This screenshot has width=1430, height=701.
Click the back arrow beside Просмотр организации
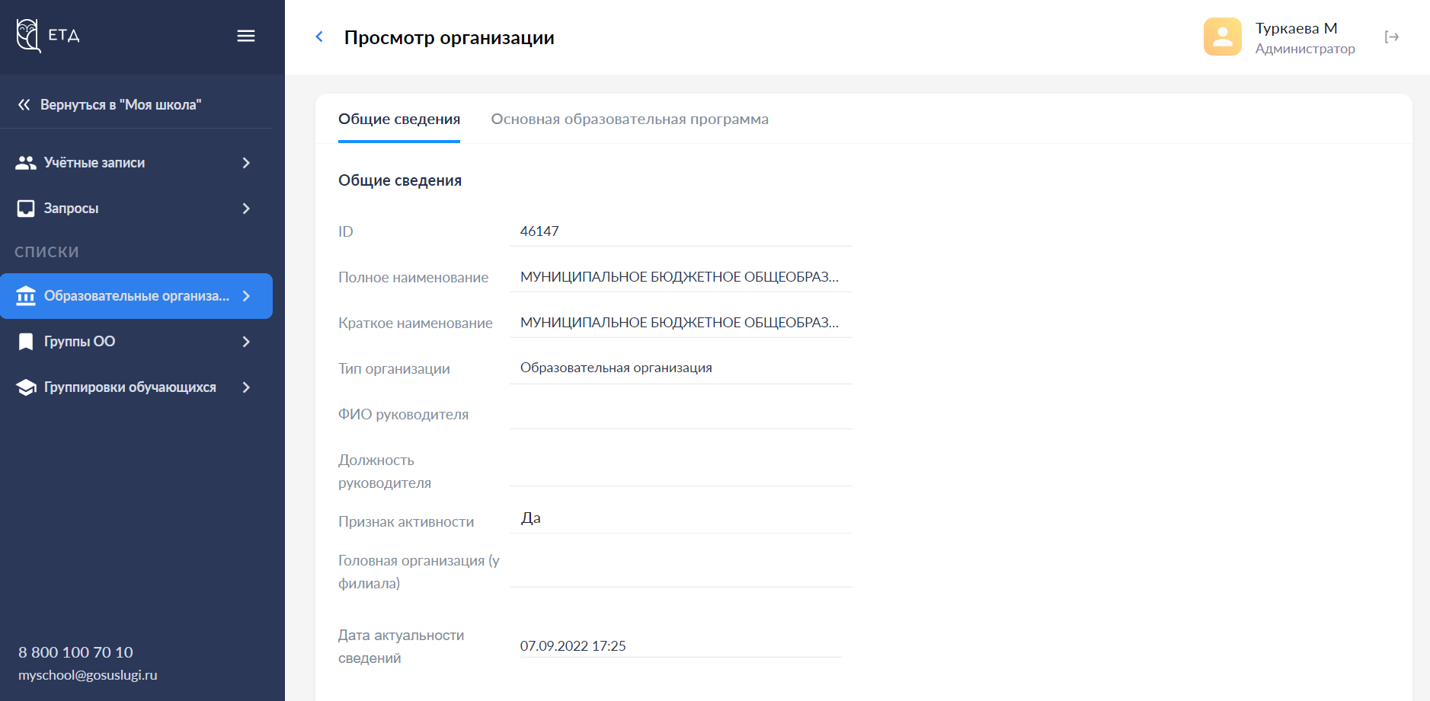pos(319,37)
